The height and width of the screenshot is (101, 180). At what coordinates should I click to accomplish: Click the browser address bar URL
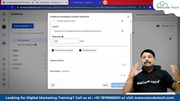[78, 7]
